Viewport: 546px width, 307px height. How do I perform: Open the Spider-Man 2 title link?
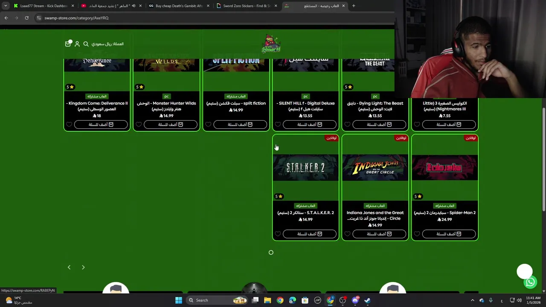(x=444, y=213)
